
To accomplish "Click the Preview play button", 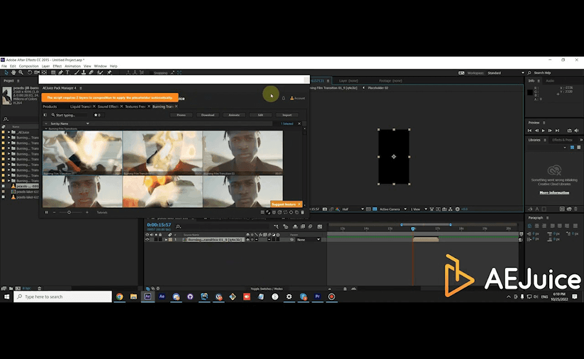I will coord(543,130).
